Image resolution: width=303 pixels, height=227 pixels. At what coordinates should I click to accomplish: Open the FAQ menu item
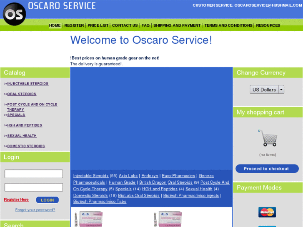coord(145,25)
